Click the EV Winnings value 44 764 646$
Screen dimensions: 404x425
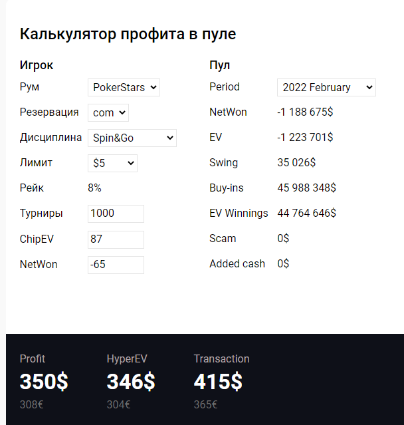306,213
